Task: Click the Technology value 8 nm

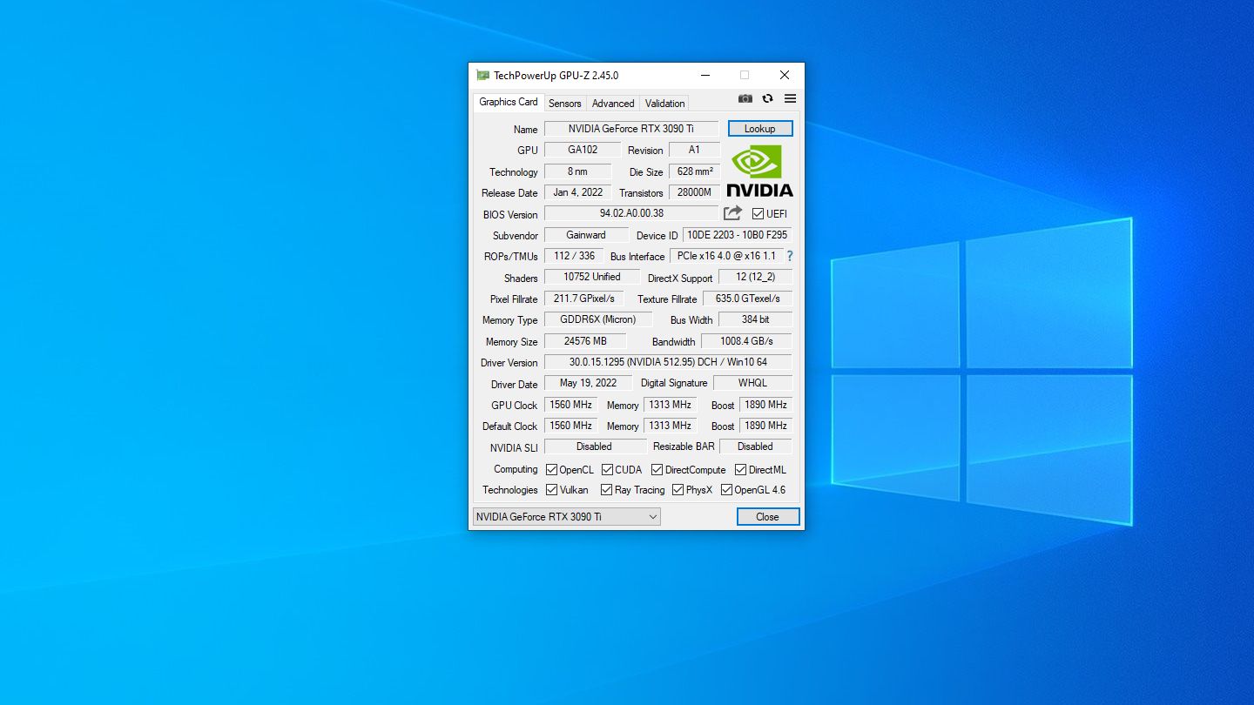Action: (x=577, y=171)
